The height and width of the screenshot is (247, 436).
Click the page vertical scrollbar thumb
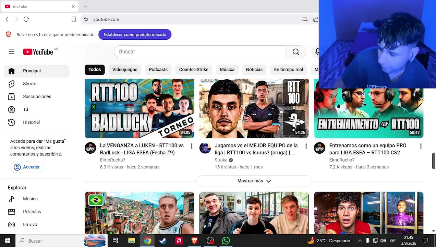pyautogui.click(x=433, y=161)
